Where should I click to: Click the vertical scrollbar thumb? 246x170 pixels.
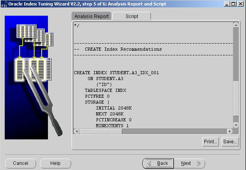(x=236, y=99)
